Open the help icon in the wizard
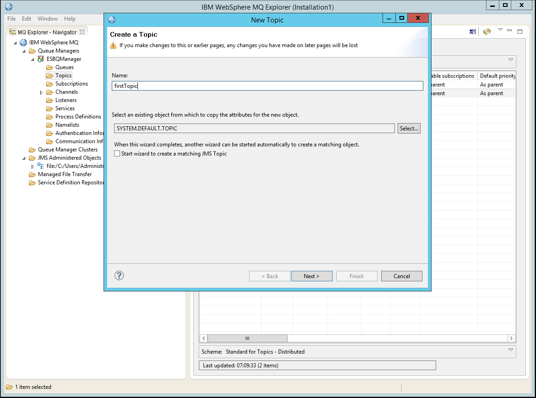Image resolution: width=536 pixels, height=398 pixels. click(119, 275)
